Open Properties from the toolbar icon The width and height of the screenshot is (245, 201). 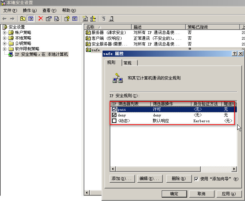pos(49,19)
